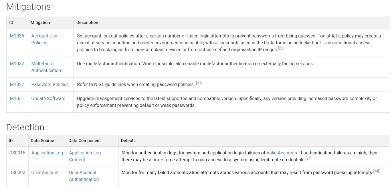This screenshot has height=189, width=392.
Task: Open the M1027 mitigation ID link
Action: click(x=17, y=84)
